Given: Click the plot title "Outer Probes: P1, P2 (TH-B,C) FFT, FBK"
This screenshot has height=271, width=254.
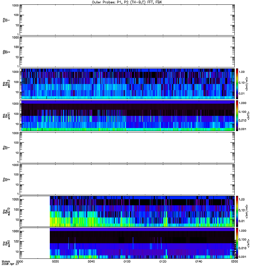Looking at the screenshot, I should click(x=127, y=2).
